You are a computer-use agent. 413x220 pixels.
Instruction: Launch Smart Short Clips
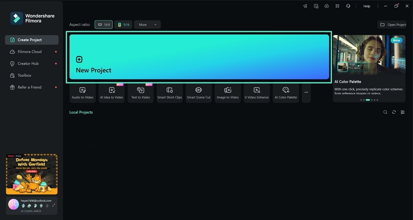pyautogui.click(x=169, y=92)
